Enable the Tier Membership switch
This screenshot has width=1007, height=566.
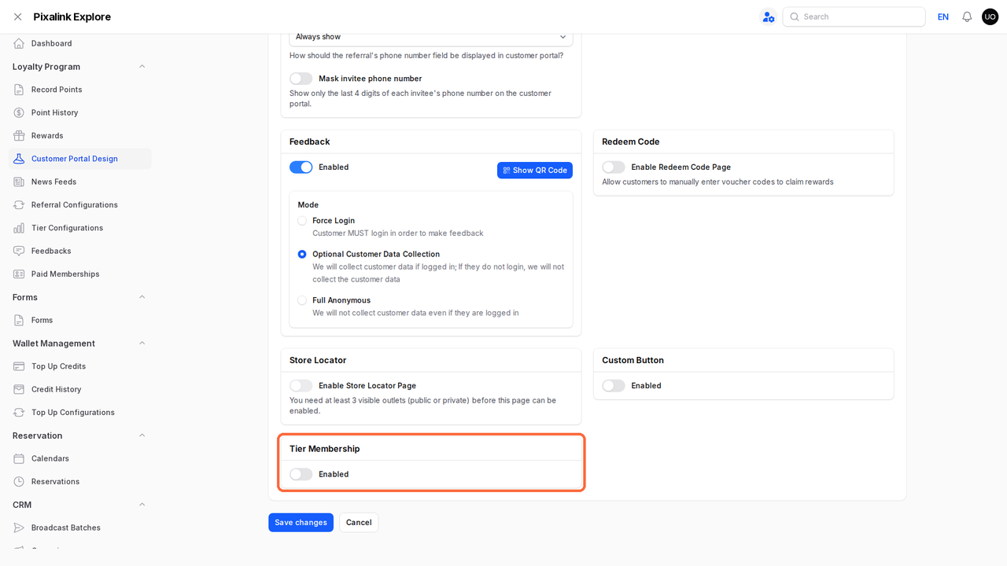click(x=301, y=474)
